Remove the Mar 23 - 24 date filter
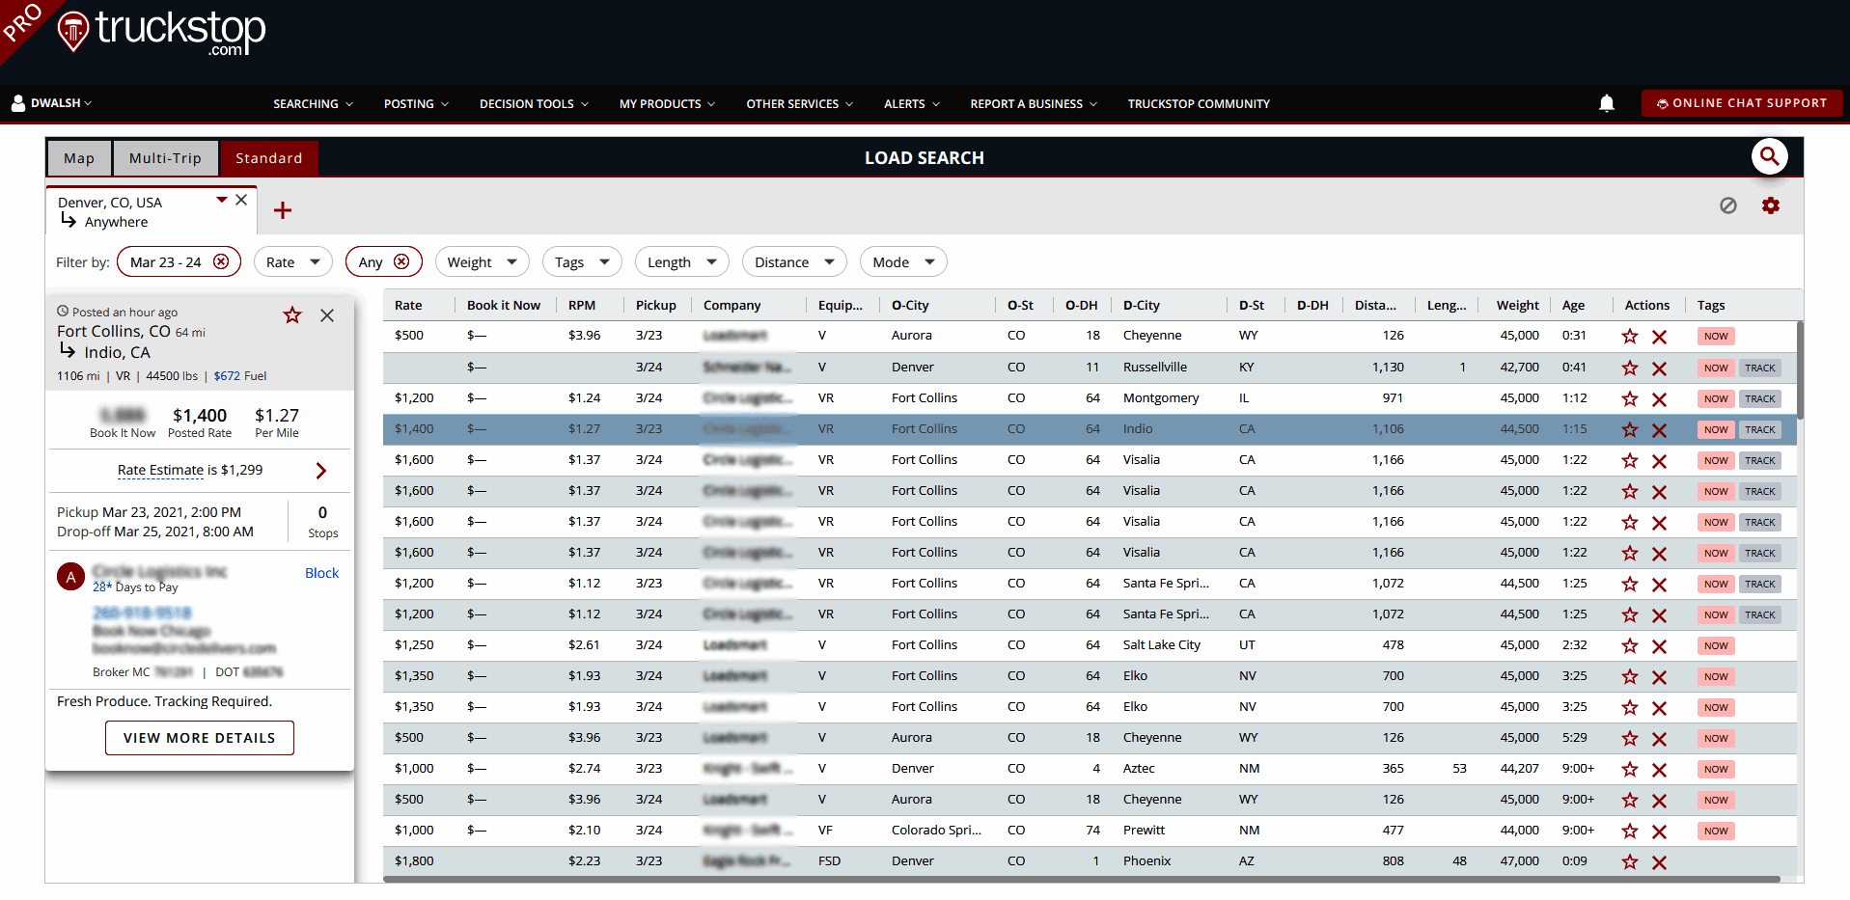Image resolution: width=1850 pixels, height=900 pixels. click(x=221, y=262)
